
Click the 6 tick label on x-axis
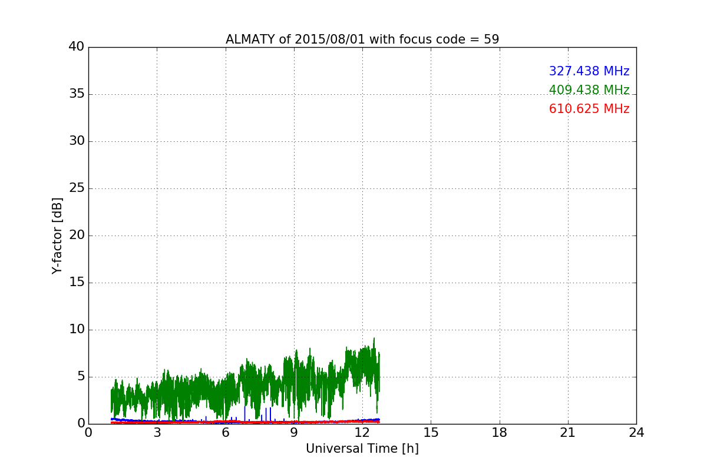225,433
